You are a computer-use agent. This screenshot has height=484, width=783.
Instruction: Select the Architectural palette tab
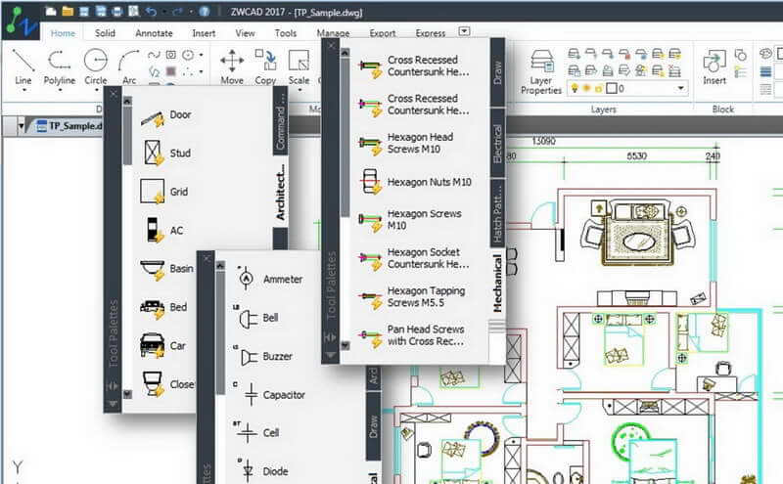click(x=281, y=191)
